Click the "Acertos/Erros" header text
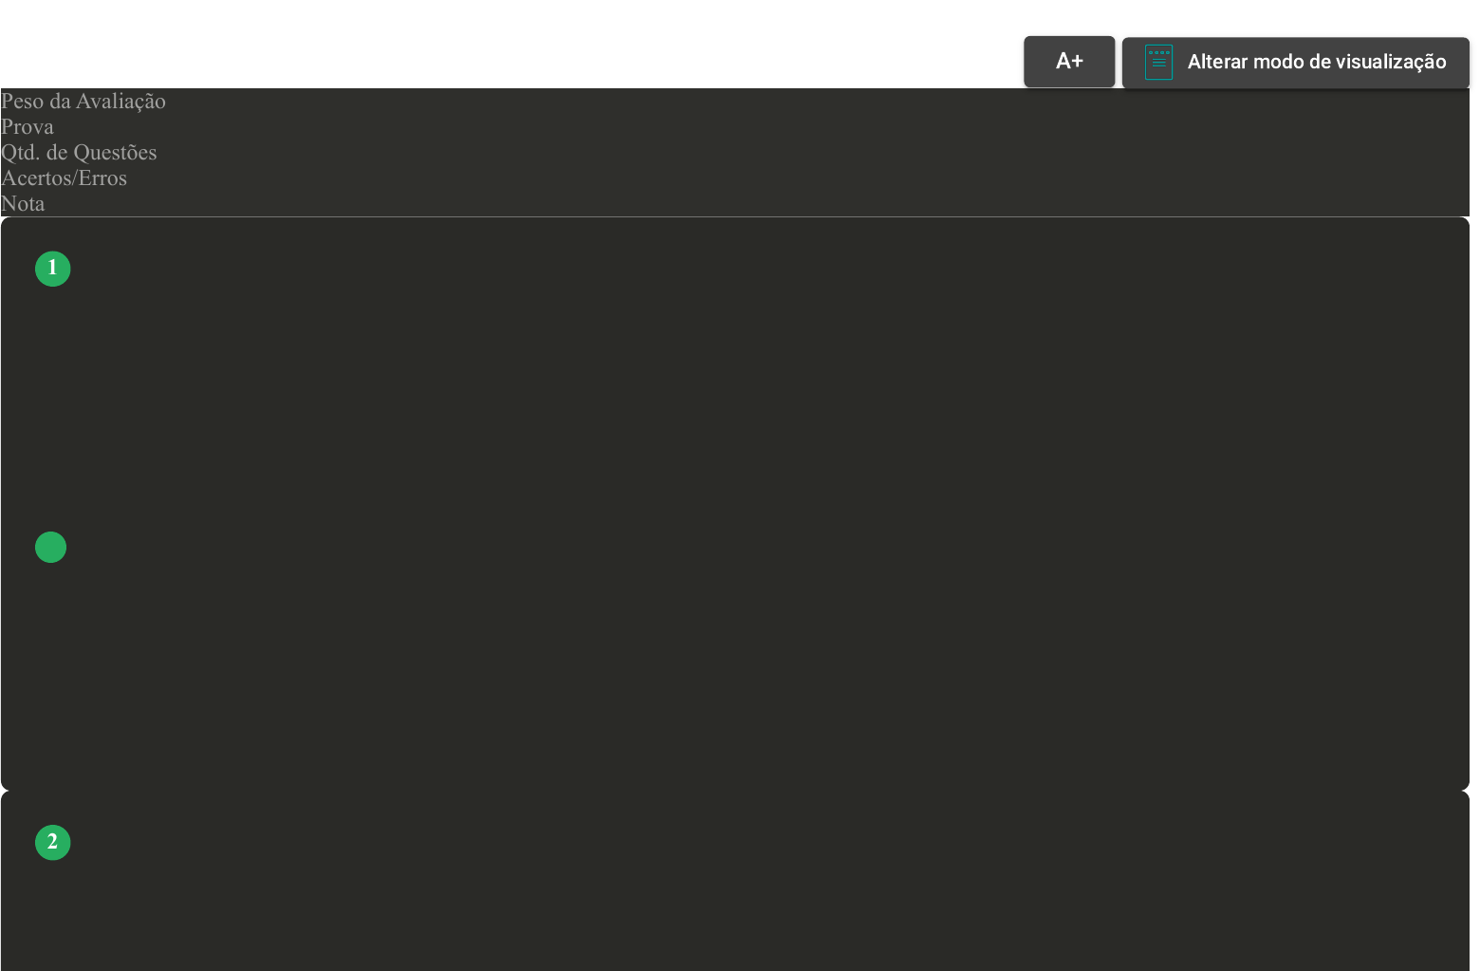Screen dimensions: 1480x971 point(64,178)
